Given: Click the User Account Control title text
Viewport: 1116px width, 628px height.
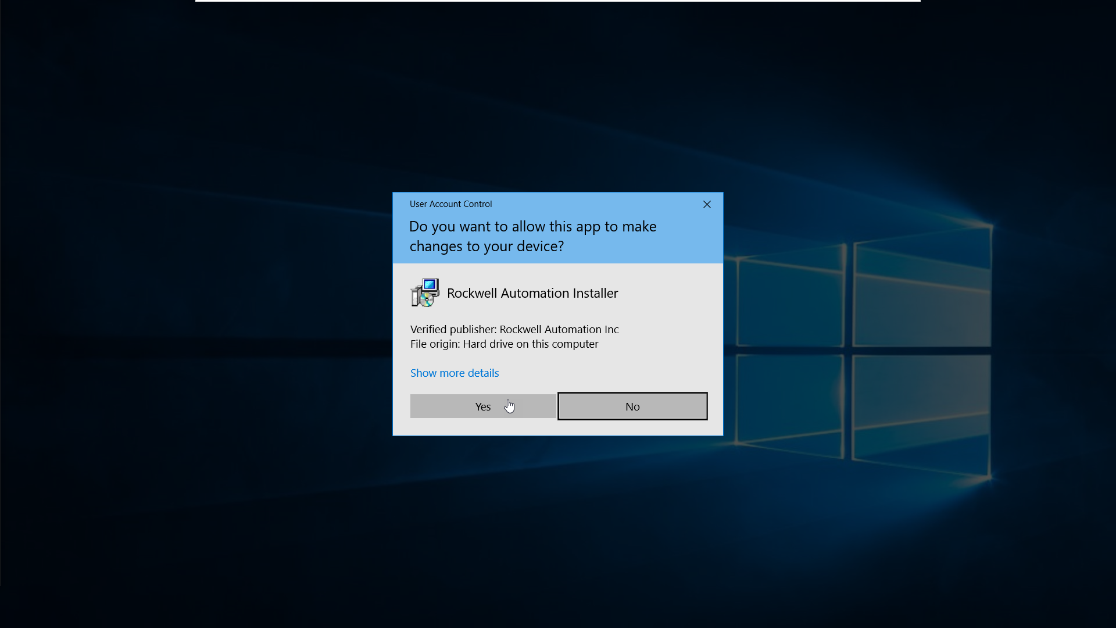Looking at the screenshot, I should [450, 204].
